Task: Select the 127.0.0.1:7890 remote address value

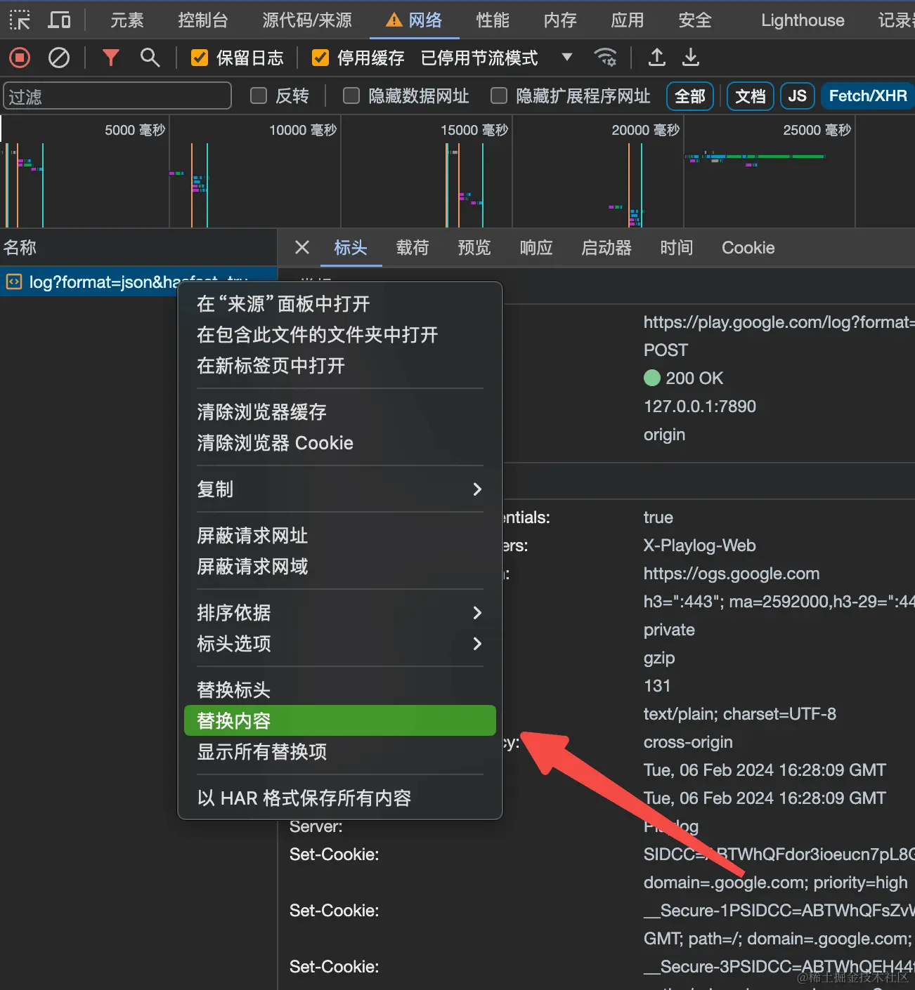Action: coord(700,406)
